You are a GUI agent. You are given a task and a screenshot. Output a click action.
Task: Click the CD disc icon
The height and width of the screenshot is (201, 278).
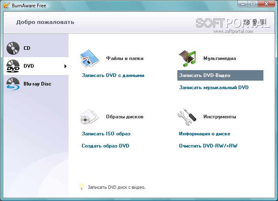pyautogui.click(x=13, y=48)
